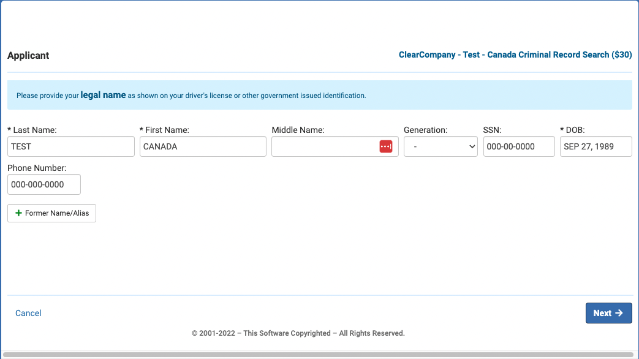
Task: Click the Phone Number input field
Action: [44, 184]
